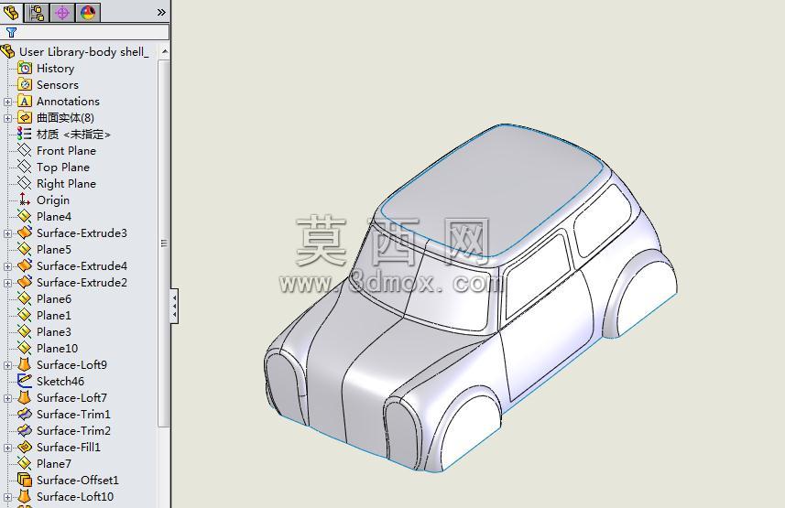
Task: Select the Surface-Extrude3 feature icon
Action: 25,232
